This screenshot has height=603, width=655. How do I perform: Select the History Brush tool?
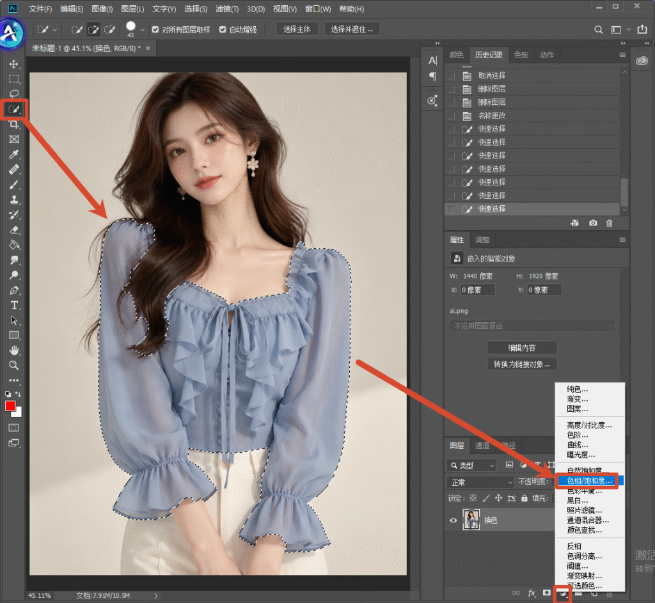point(14,215)
